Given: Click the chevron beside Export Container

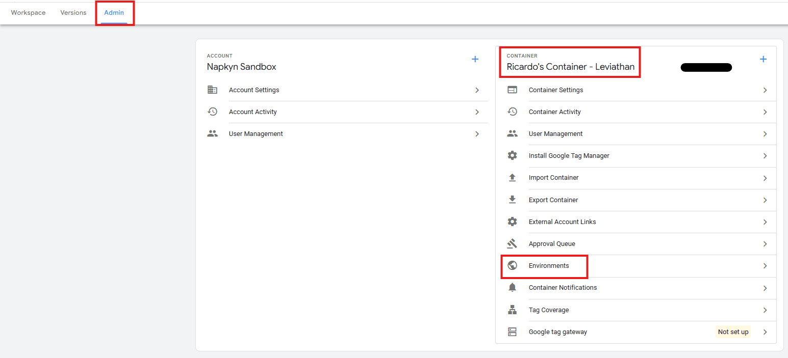Looking at the screenshot, I should [x=765, y=200].
